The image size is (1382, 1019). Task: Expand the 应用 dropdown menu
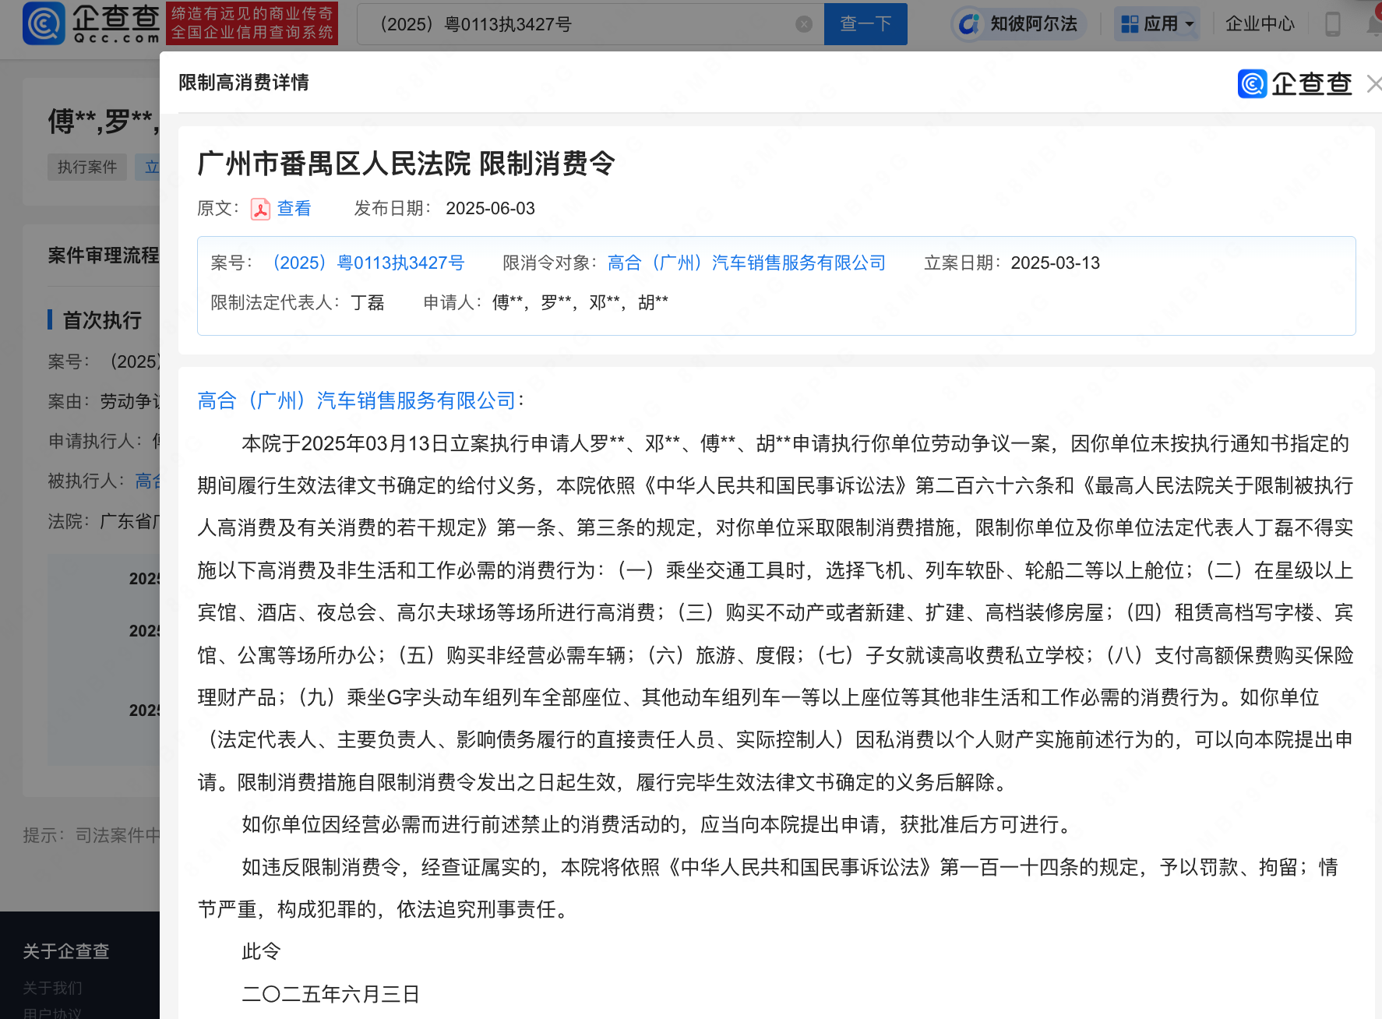(1157, 24)
